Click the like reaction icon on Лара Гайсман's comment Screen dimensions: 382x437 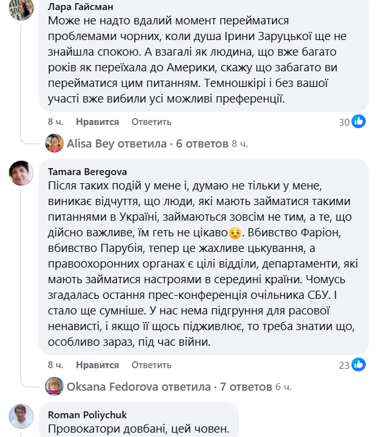tap(359, 122)
